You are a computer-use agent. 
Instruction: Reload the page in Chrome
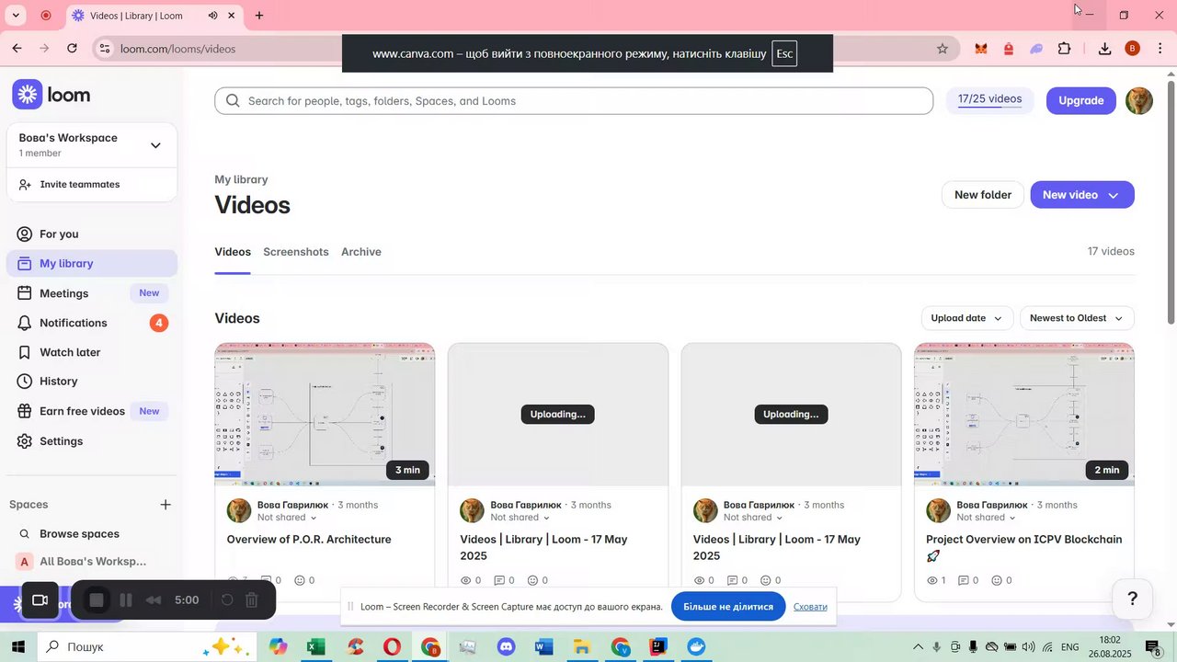click(73, 49)
